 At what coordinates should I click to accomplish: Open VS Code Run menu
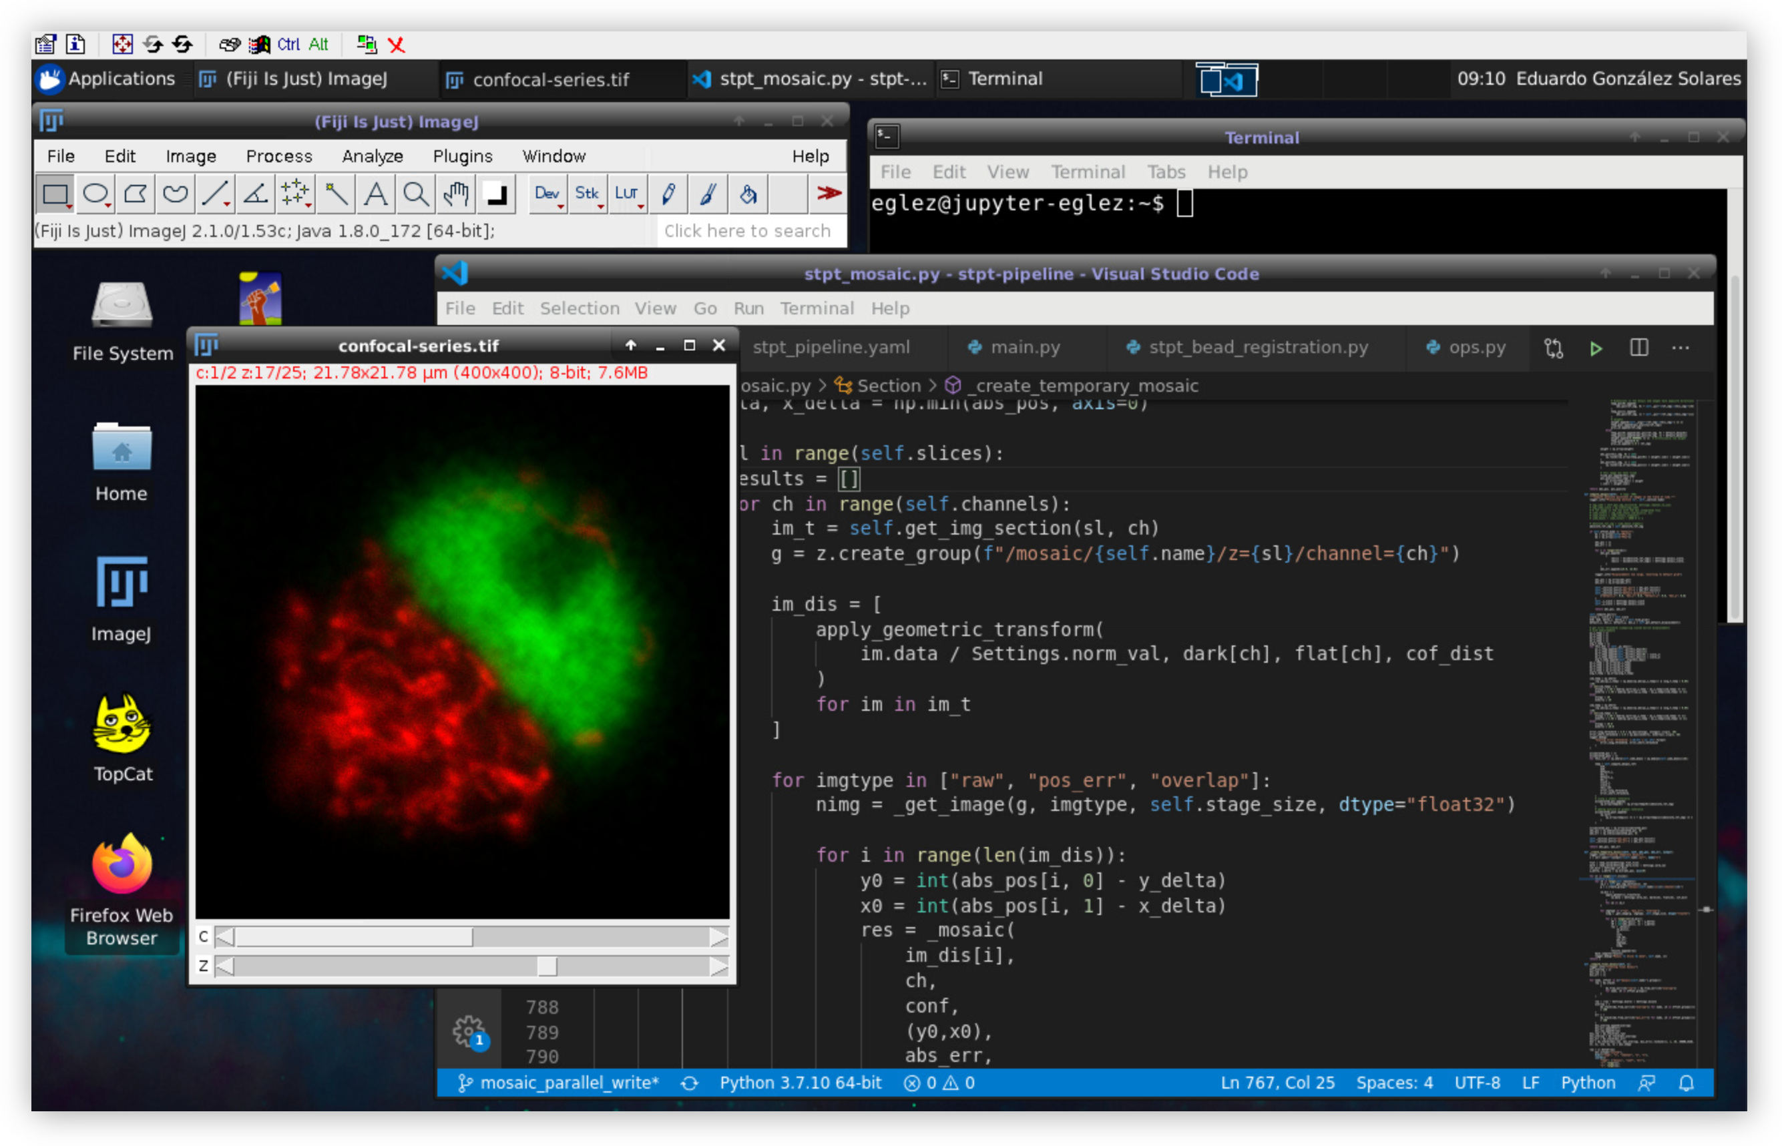click(x=749, y=308)
